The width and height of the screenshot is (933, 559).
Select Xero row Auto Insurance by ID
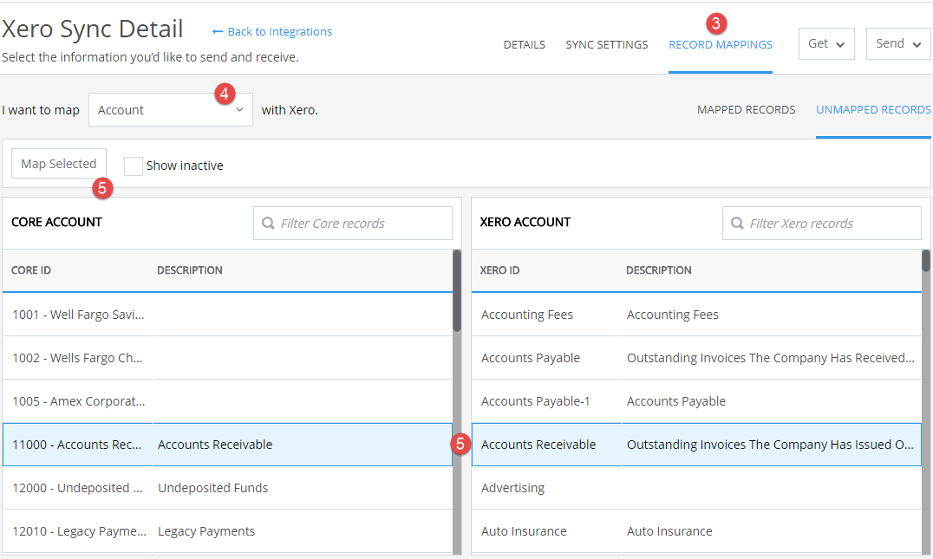524,531
